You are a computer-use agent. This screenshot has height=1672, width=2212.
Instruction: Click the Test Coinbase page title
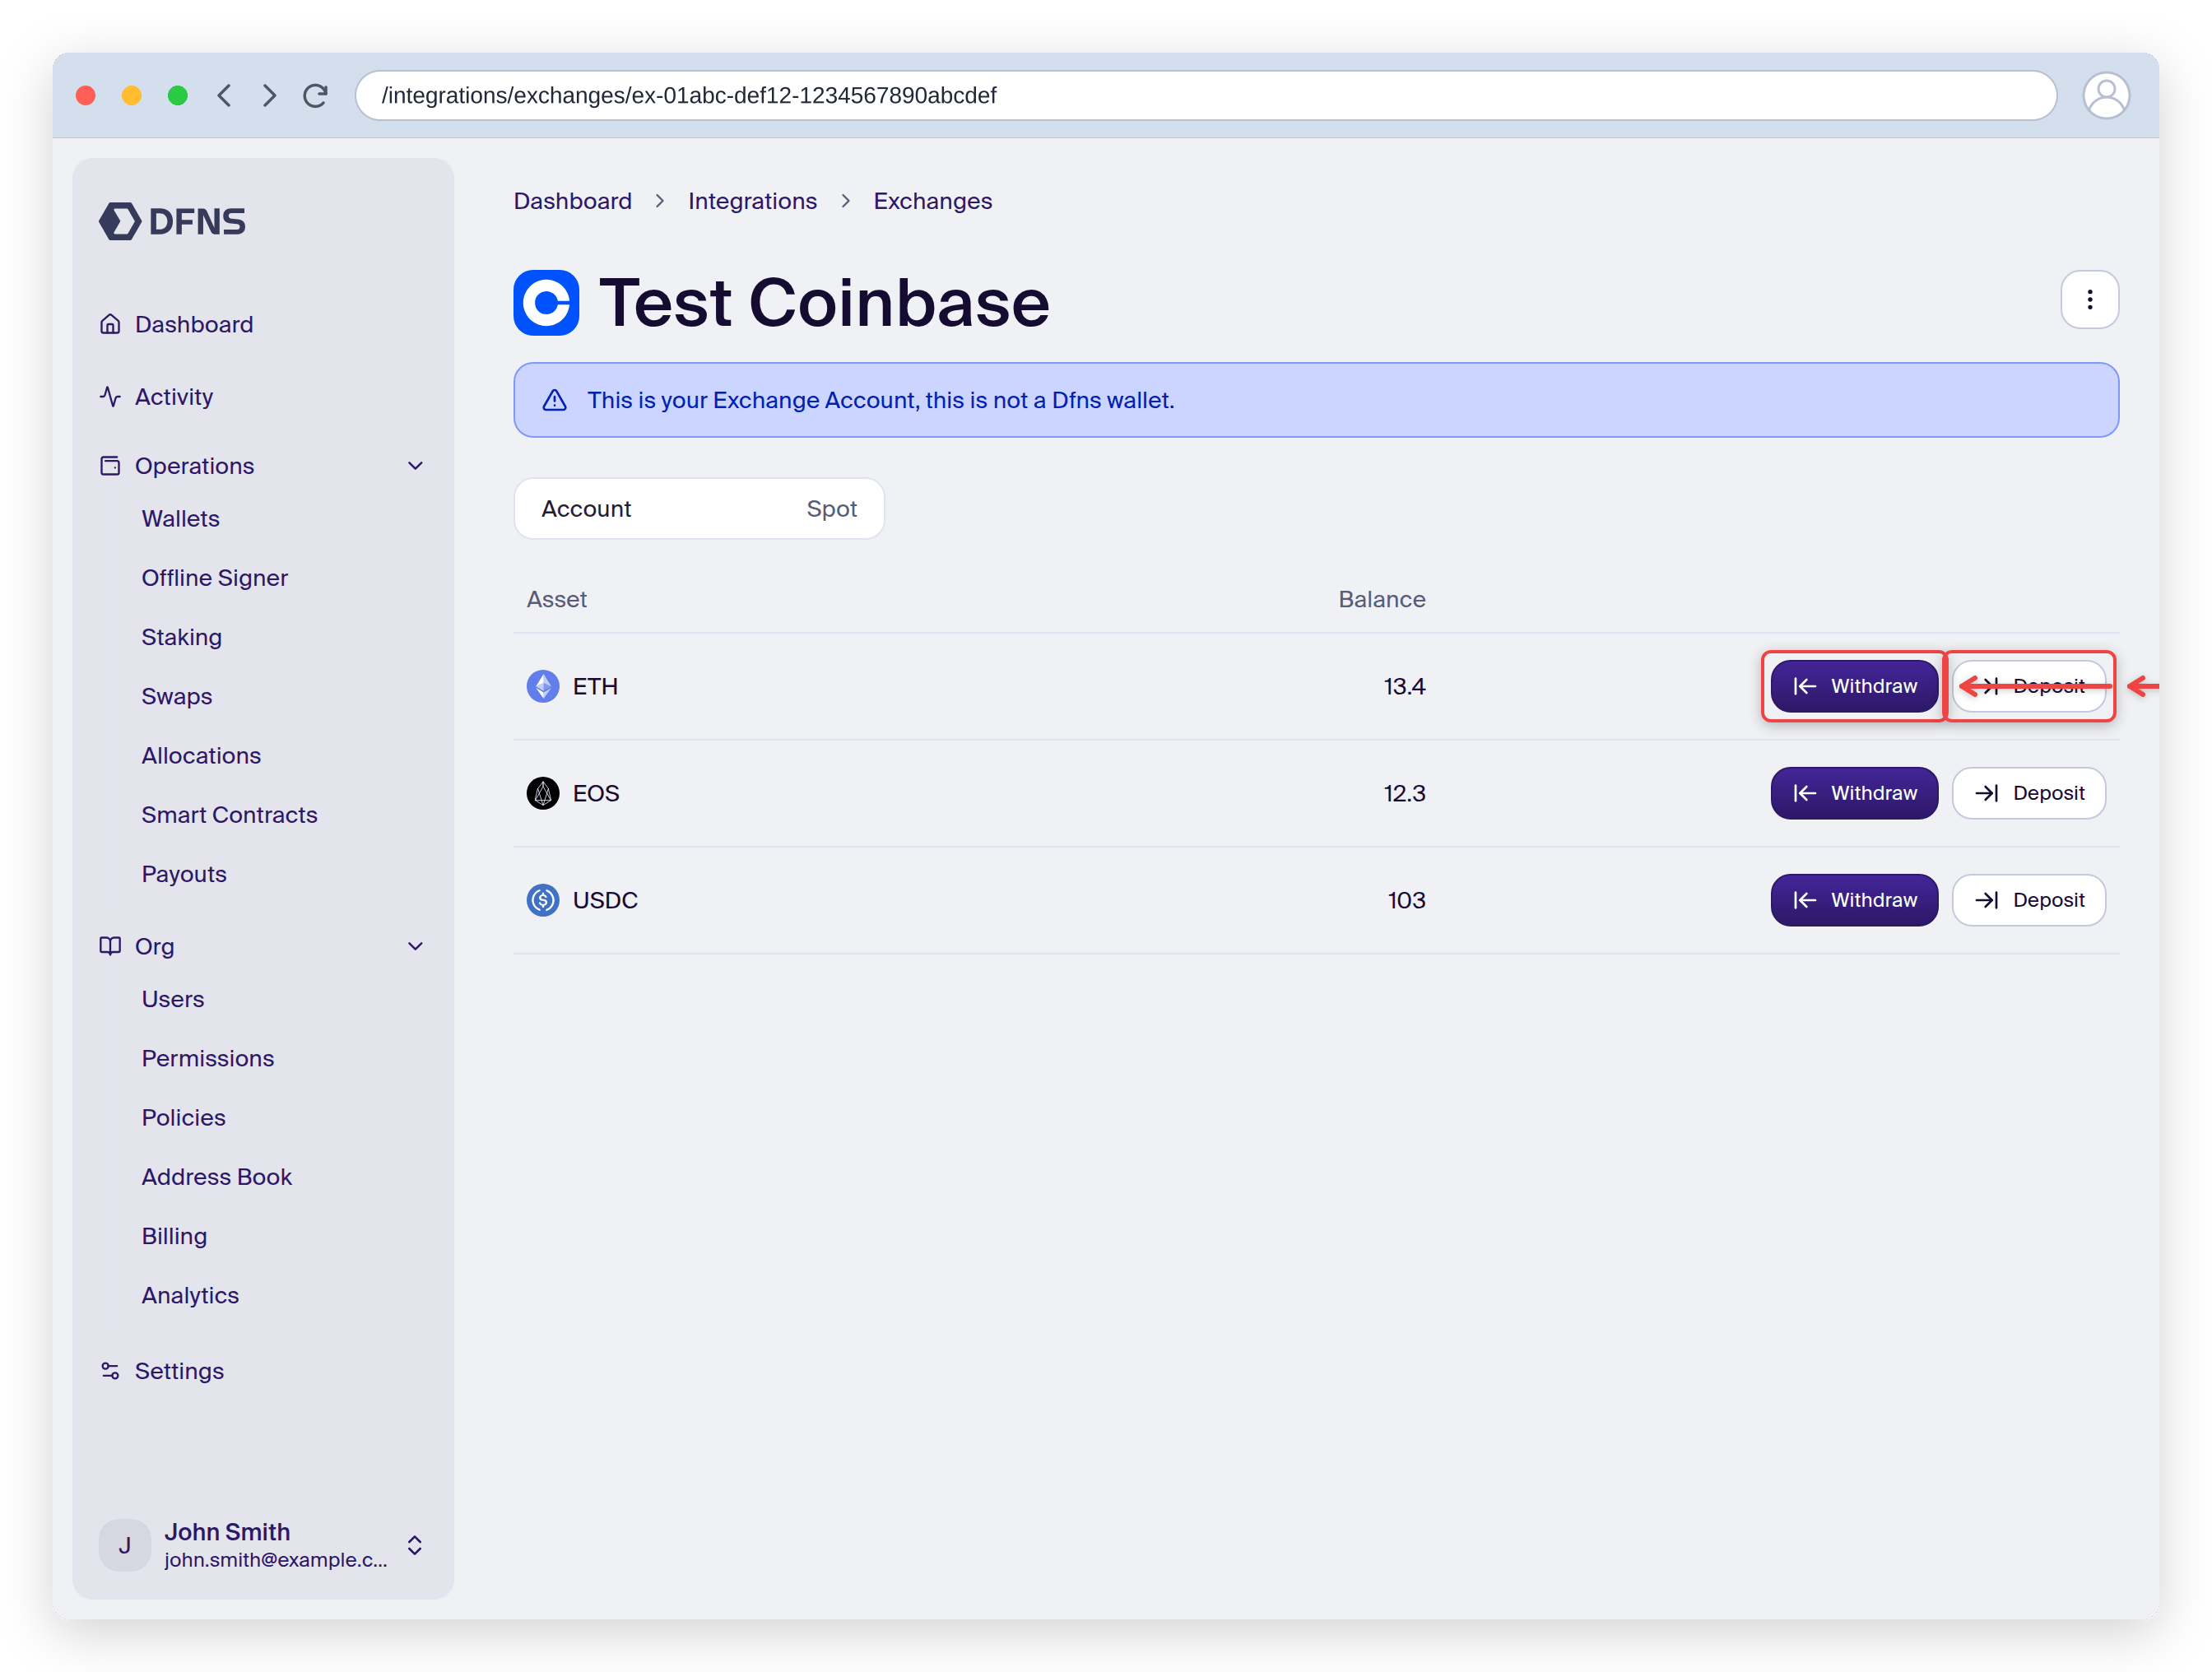824,302
